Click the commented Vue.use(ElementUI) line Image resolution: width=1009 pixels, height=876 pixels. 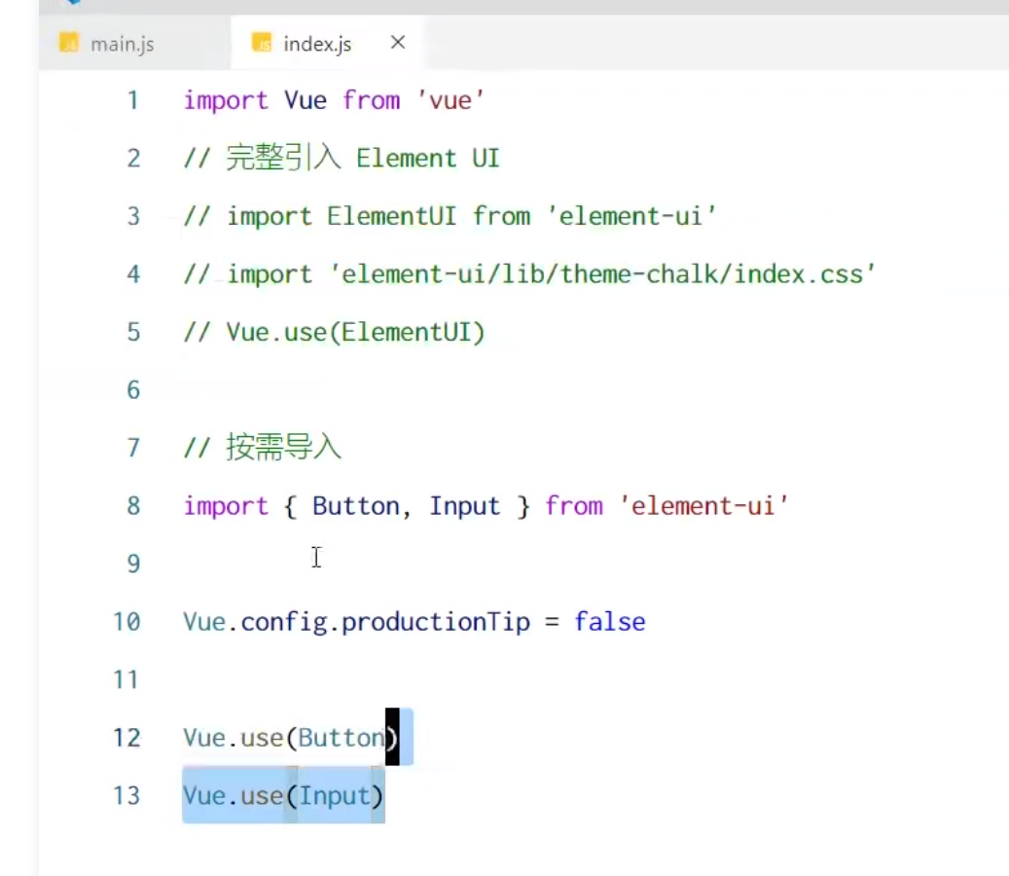(334, 332)
